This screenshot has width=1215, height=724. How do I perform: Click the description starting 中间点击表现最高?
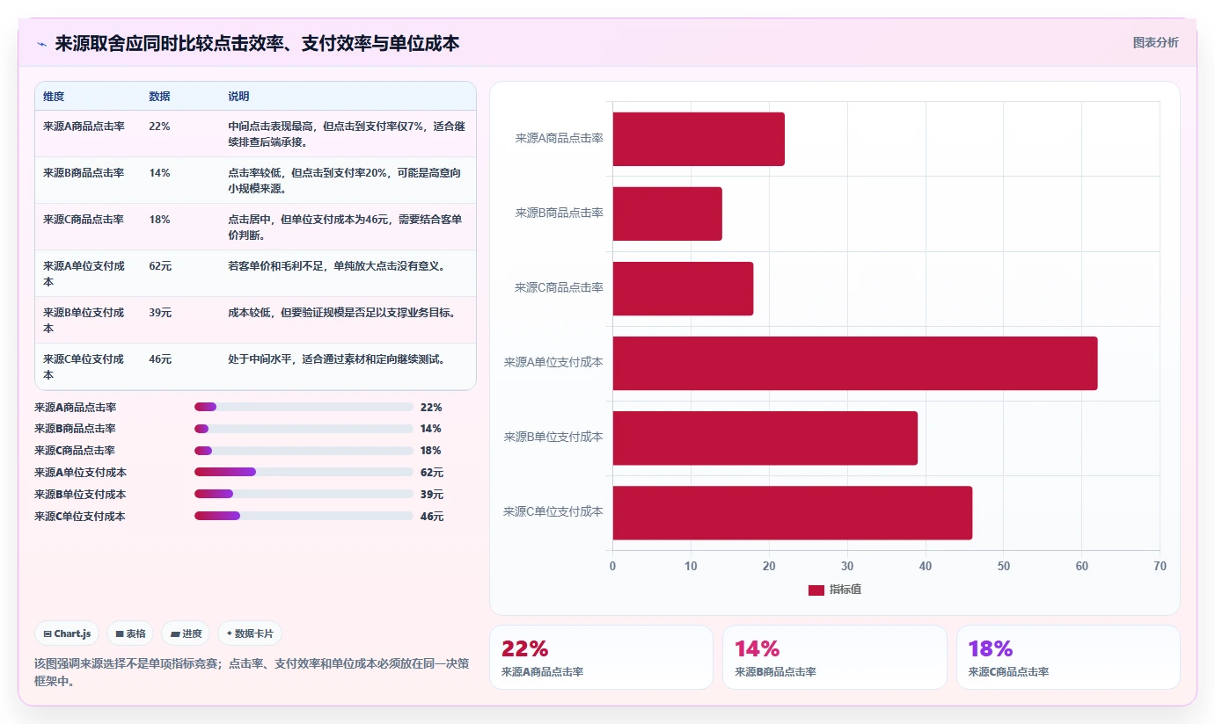pos(347,134)
